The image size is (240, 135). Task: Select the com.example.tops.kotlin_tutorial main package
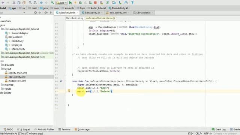[x=20, y=29]
